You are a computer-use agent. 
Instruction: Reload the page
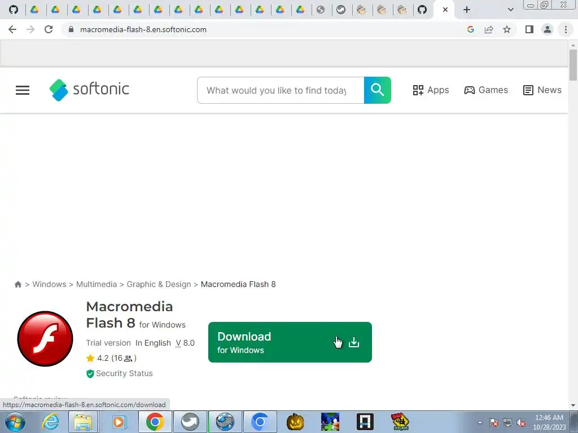[x=49, y=29]
